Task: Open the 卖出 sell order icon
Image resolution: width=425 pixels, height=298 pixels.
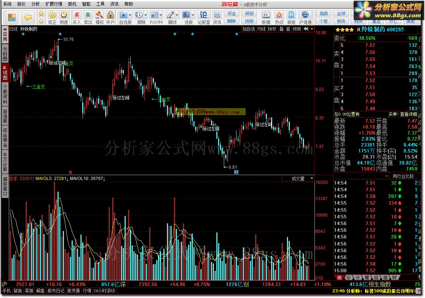Action: pyautogui.click(x=88, y=17)
